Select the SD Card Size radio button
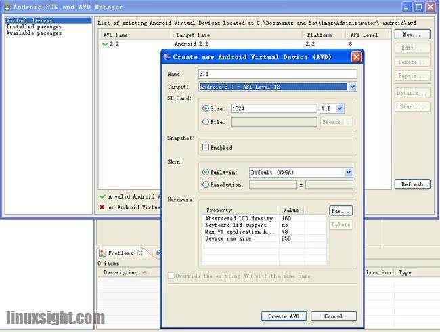This screenshot has height=332, width=440. pos(206,108)
